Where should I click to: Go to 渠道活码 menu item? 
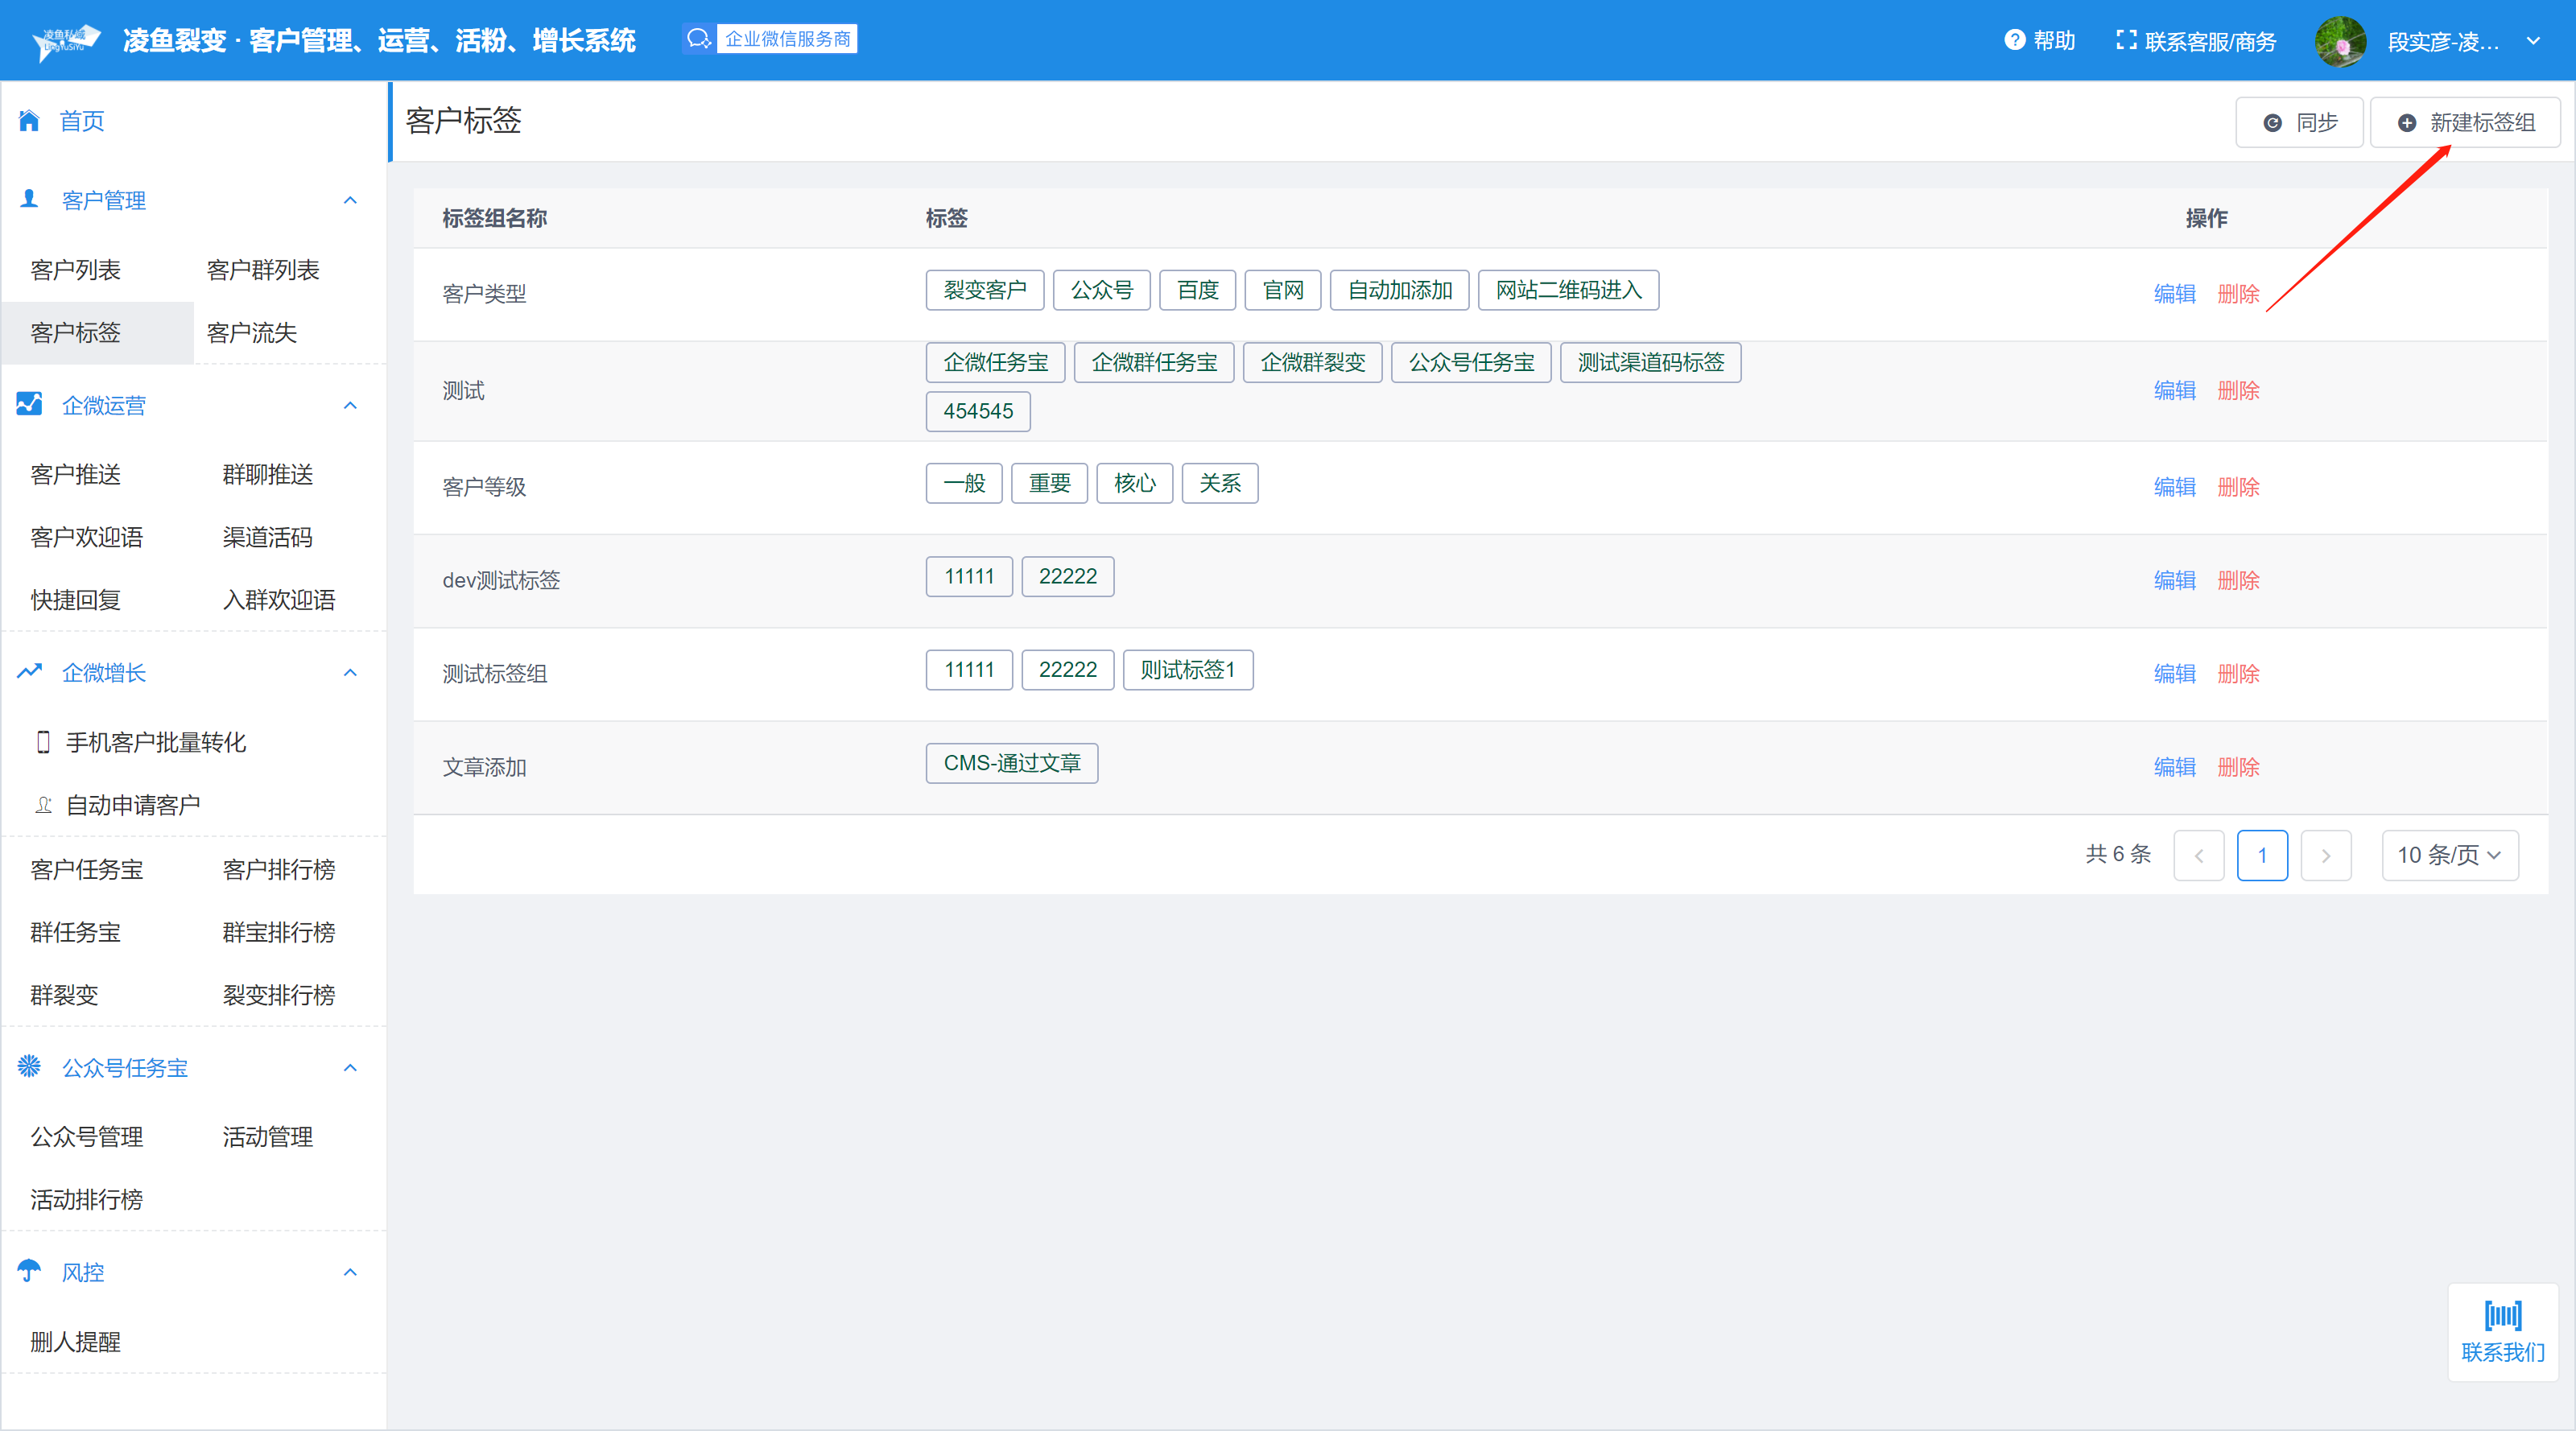(x=267, y=537)
